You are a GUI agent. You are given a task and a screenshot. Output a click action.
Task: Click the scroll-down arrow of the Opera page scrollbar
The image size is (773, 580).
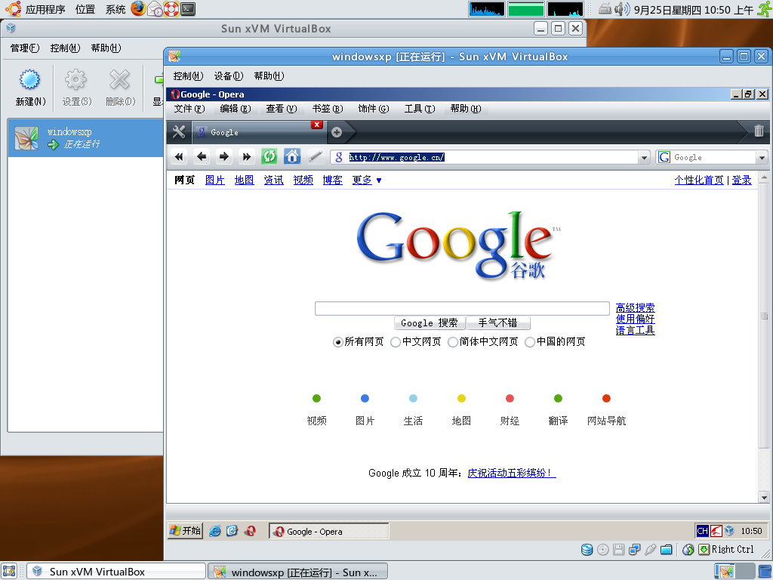click(764, 497)
